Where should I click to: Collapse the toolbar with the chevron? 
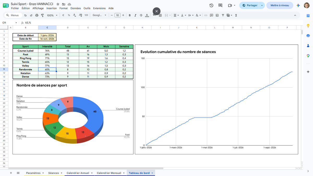click(x=295, y=15)
